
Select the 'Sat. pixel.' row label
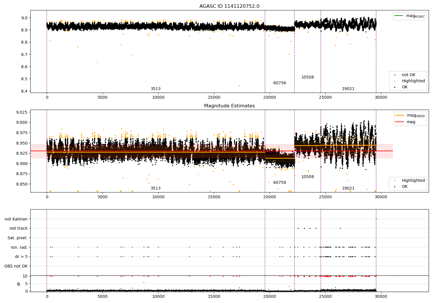pos(17,238)
